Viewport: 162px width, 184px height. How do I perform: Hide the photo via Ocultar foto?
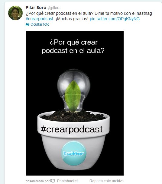tap(40, 24)
